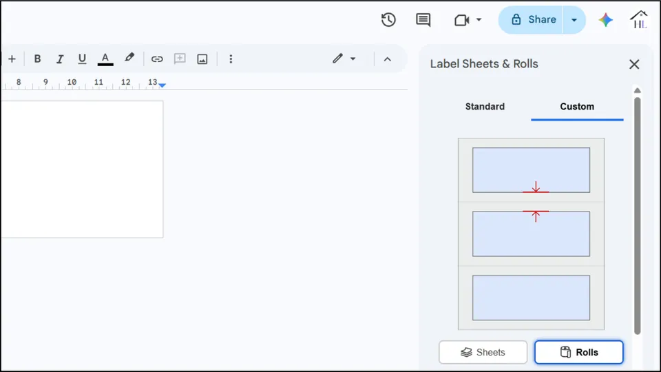Choose the Rolls button
This screenshot has width=661, height=372.
[x=579, y=352]
